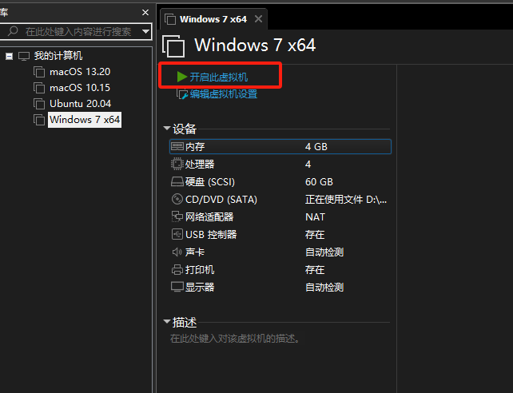The width and height of the screenshot is (513, 393).
Task: Collapse the 我的计算机 tree node
Action: (9, 56)
